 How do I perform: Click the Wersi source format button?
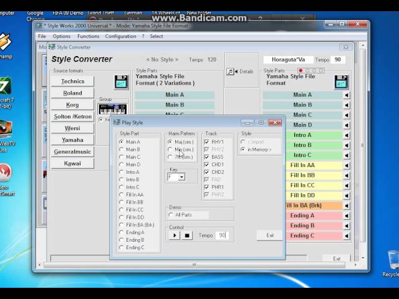(x=72, y=128)
